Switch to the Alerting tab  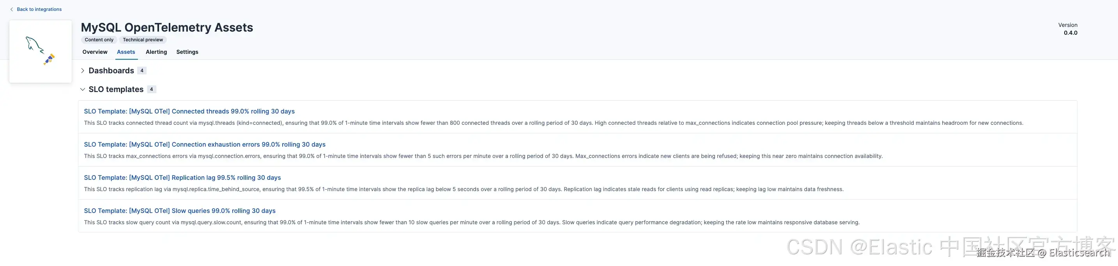(x=156, y=52)
